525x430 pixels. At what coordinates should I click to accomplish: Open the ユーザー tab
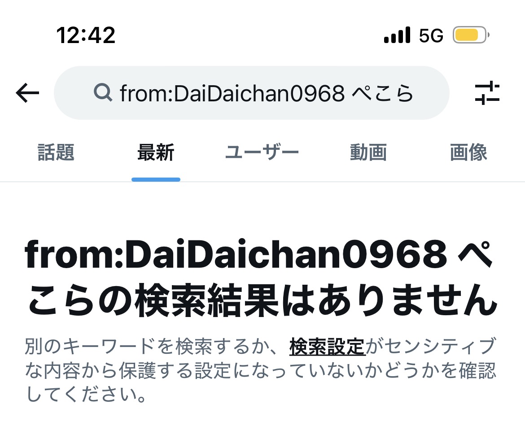click(x=262, y=152)
